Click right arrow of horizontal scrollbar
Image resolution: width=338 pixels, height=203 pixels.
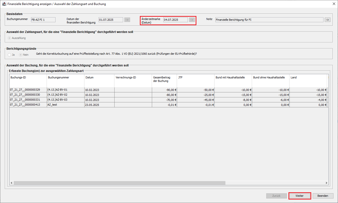[326, 183]
